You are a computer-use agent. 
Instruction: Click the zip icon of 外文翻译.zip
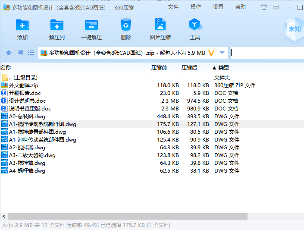pos(5,85)
